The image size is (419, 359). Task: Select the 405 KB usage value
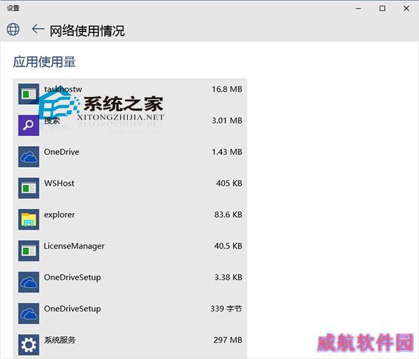229,183
